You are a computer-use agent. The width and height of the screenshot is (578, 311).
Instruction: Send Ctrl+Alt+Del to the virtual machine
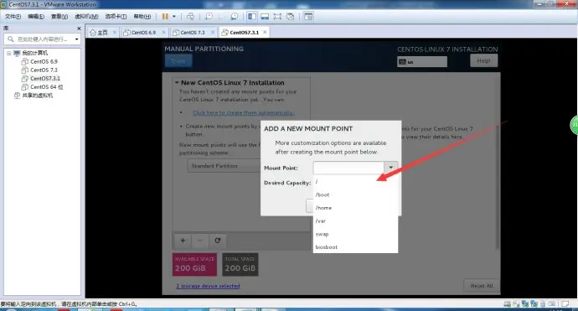190,16
